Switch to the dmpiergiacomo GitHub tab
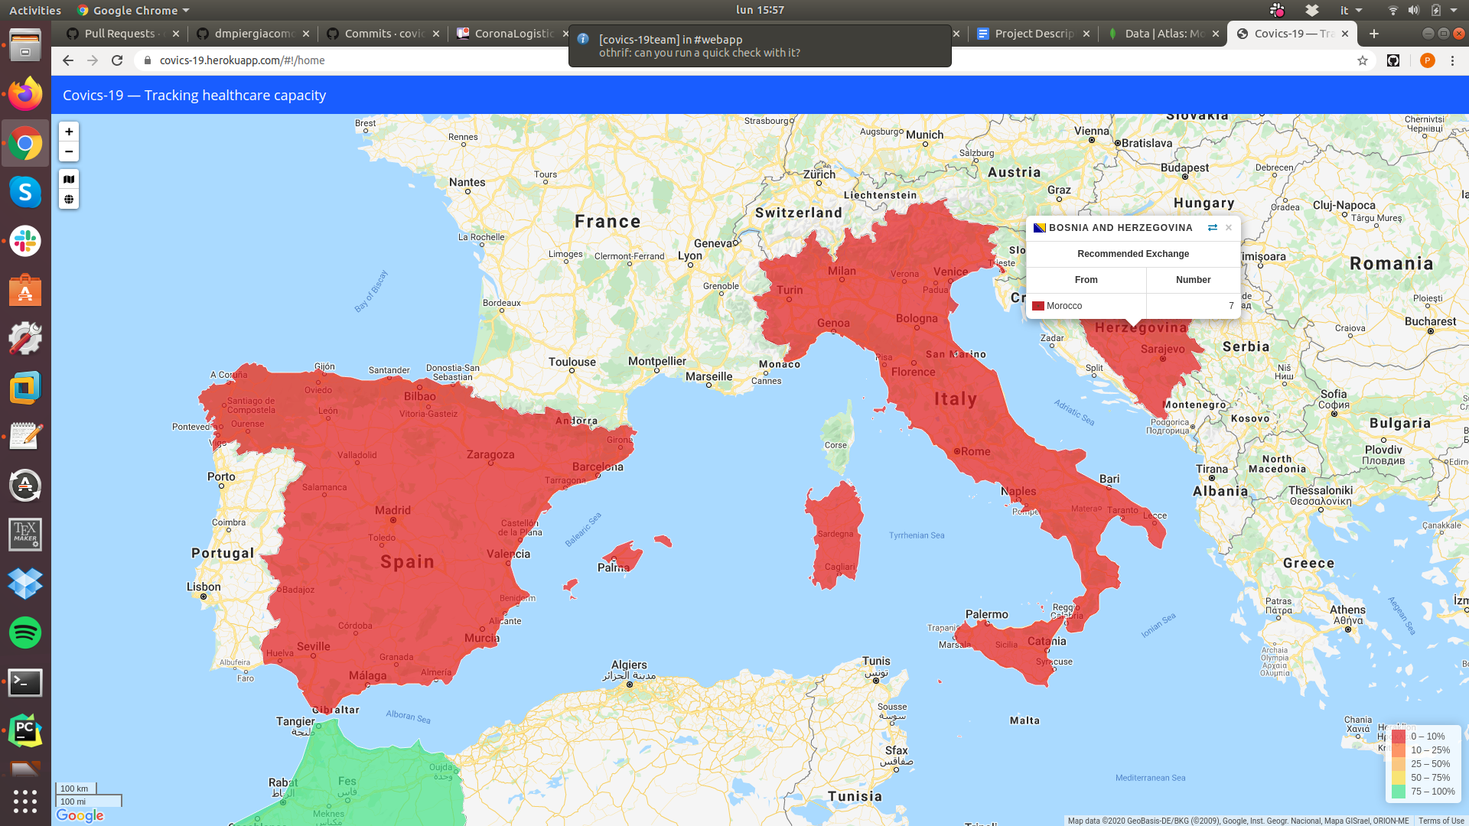 click(251, 34)
